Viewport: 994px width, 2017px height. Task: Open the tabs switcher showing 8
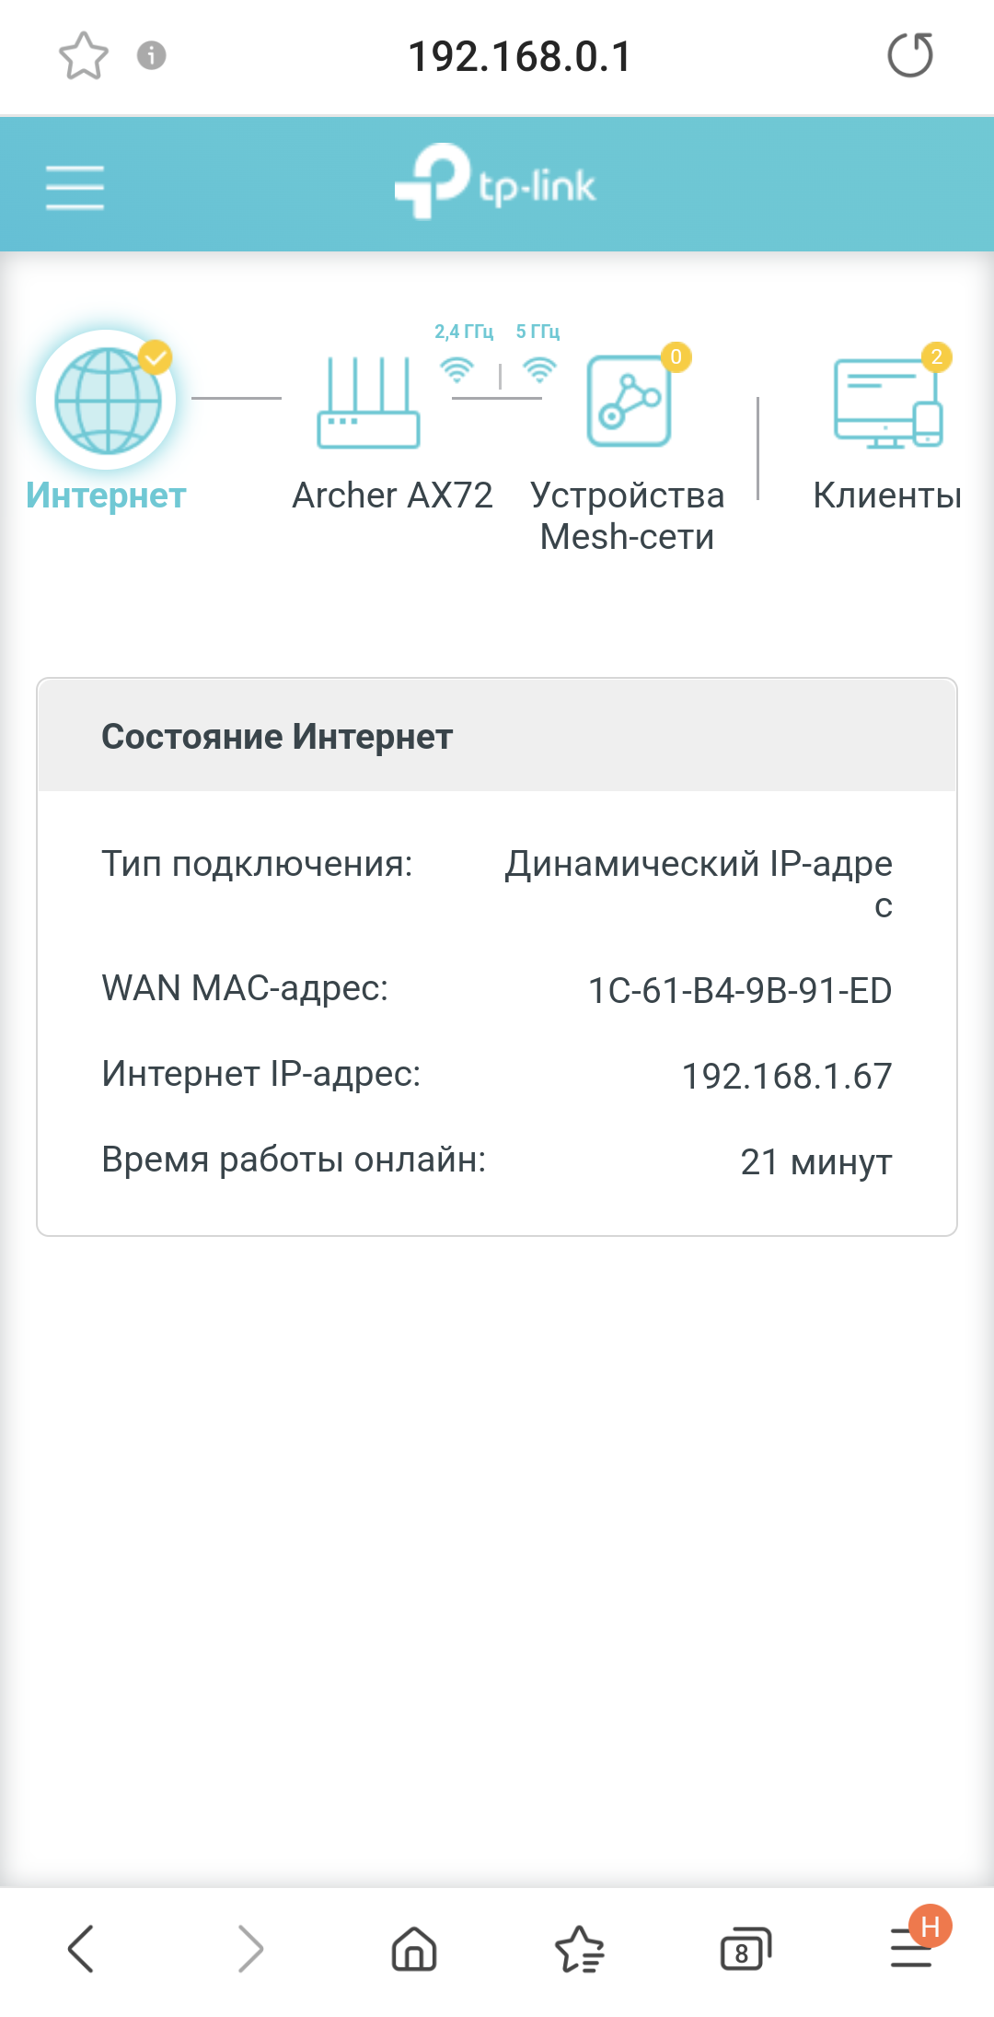(x=745, y=1949)
